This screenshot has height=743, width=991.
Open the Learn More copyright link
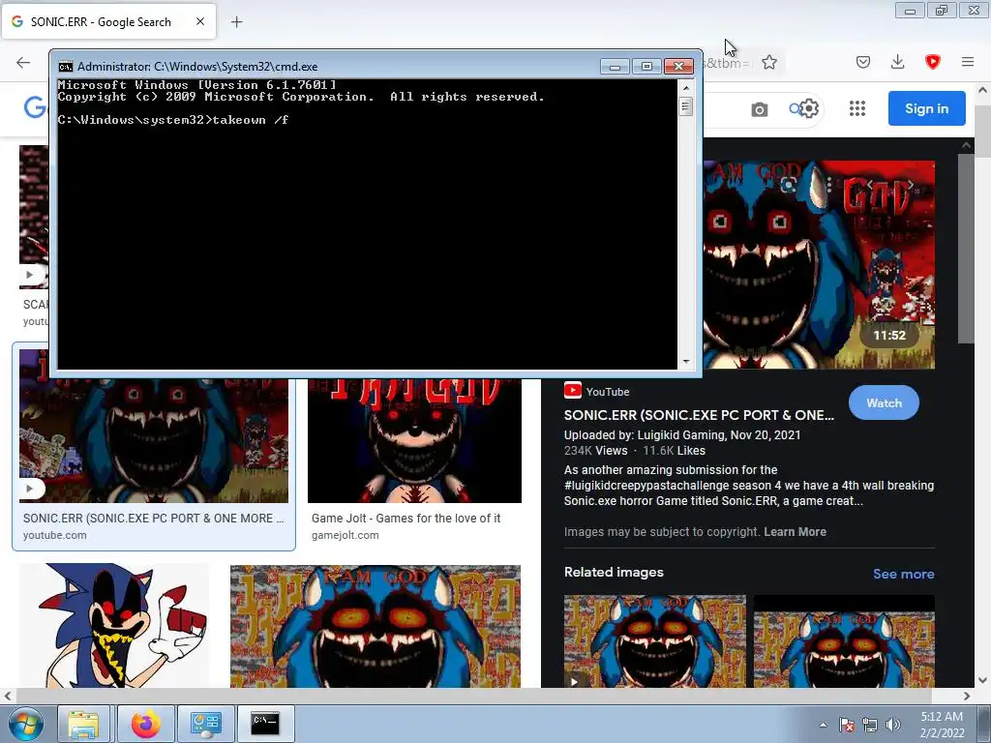pyautogui.click(x=795, y=532)
